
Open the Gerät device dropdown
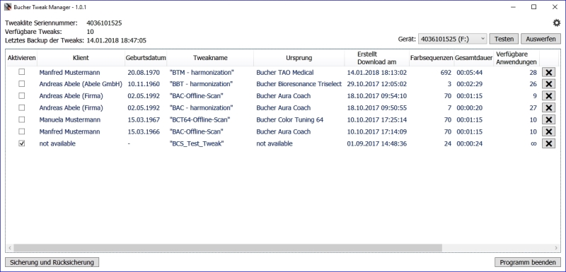pos(452,39)
